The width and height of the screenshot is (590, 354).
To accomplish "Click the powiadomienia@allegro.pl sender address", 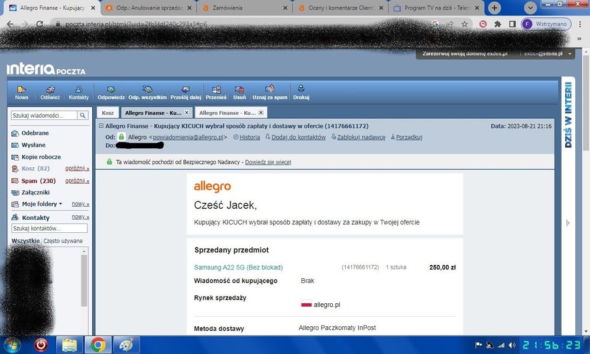I will point(188,137).
